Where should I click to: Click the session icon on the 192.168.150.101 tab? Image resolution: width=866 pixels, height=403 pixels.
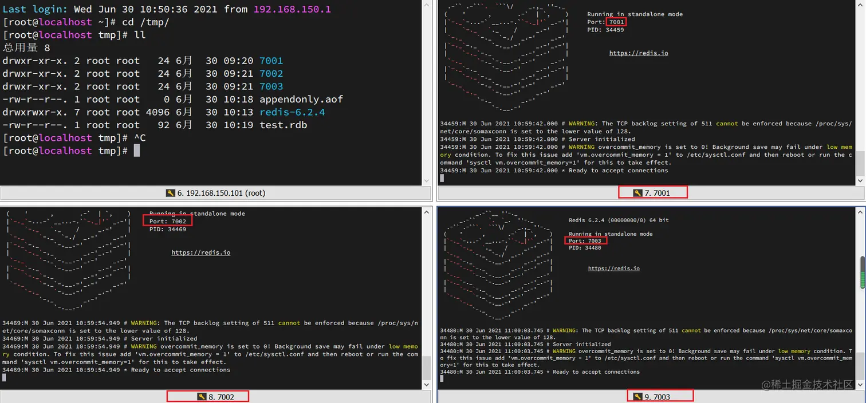tap(170, 193)
